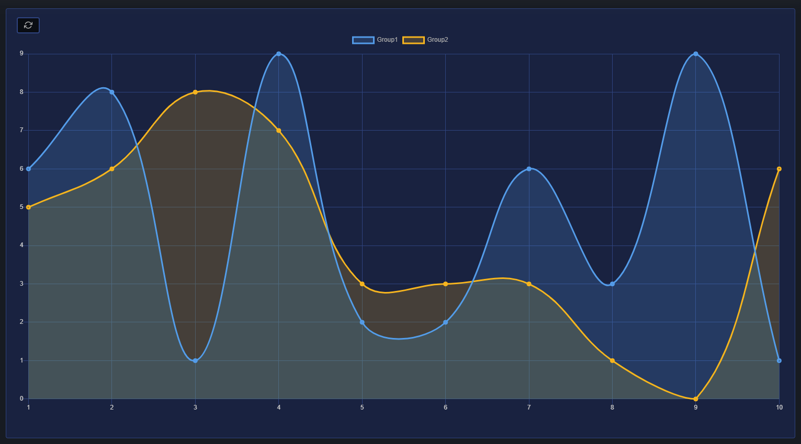Select Group1 data point at x=7
801x444 pixels.
(529, 169)
